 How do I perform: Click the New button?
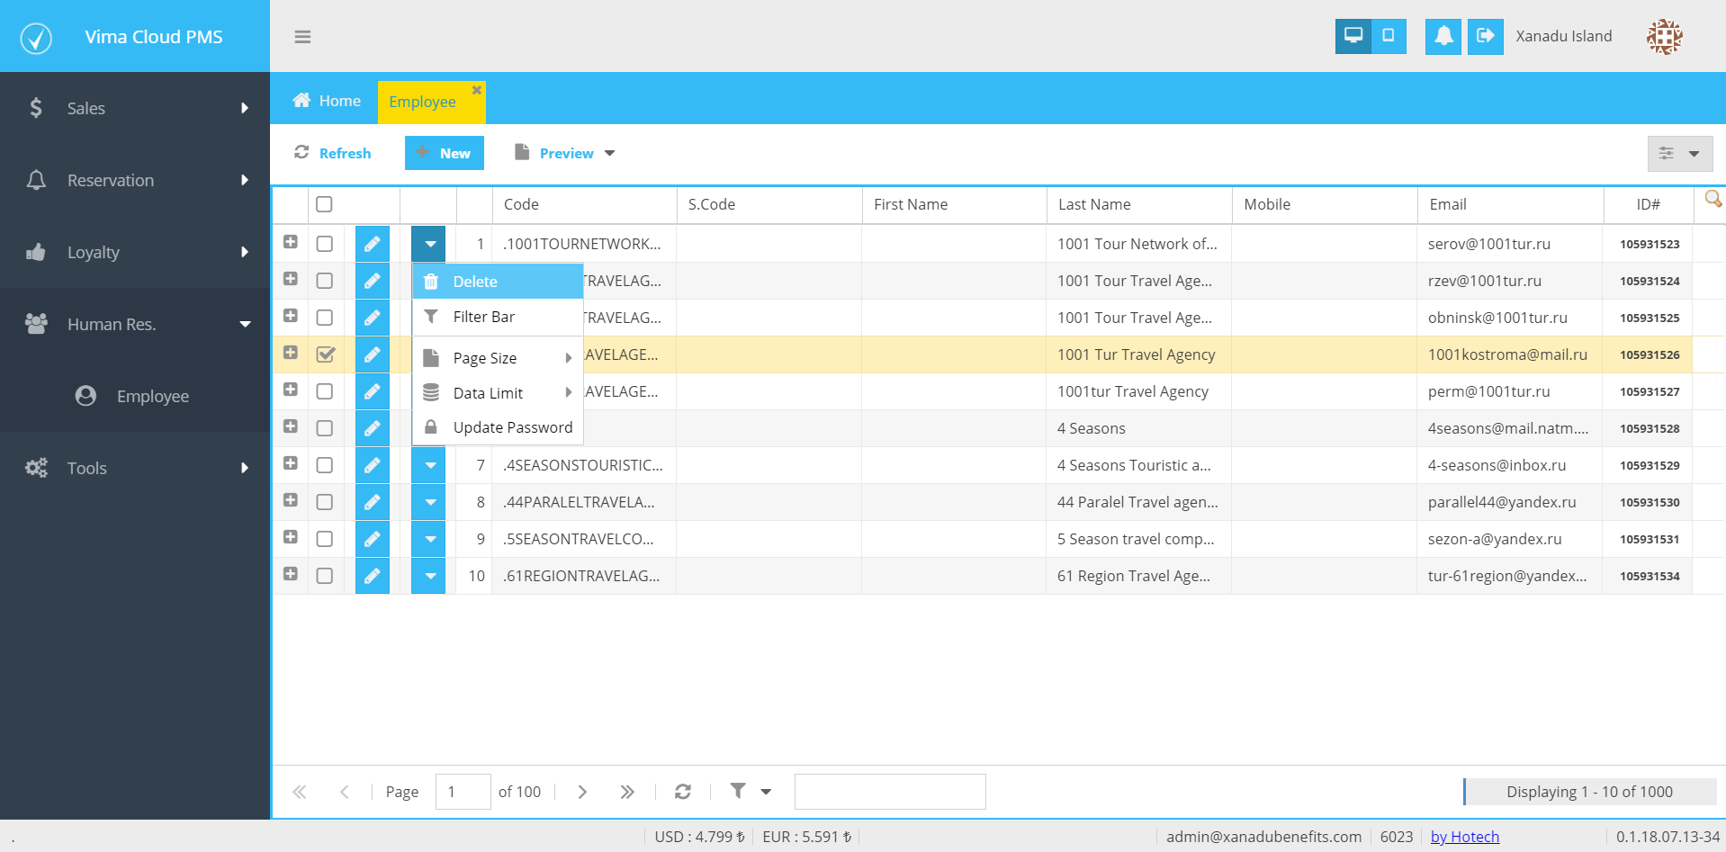pos(445,153)
